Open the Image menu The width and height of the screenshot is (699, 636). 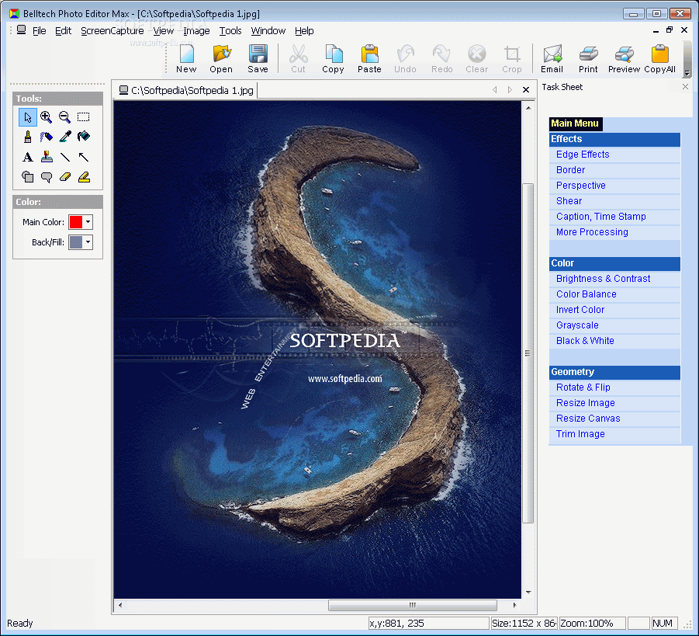196,31
